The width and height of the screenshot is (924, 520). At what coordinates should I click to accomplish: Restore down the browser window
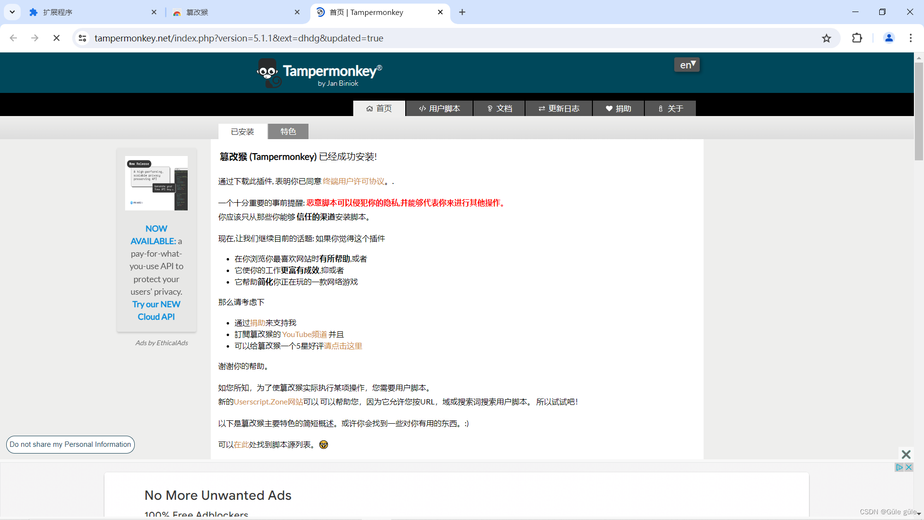pos(882,12)
